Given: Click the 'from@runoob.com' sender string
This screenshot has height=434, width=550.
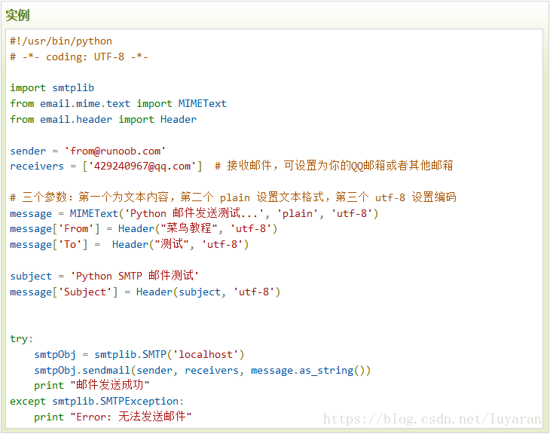Looking at the screenshot, I should [115, 151].
